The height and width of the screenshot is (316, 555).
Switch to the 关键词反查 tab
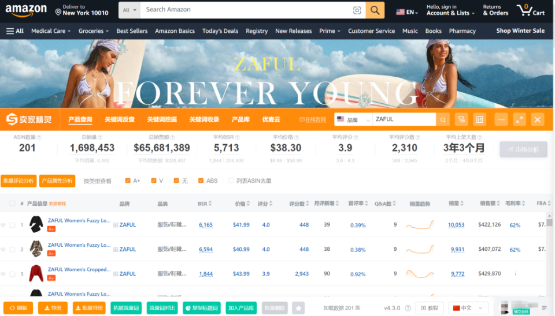tap(120, 119)
